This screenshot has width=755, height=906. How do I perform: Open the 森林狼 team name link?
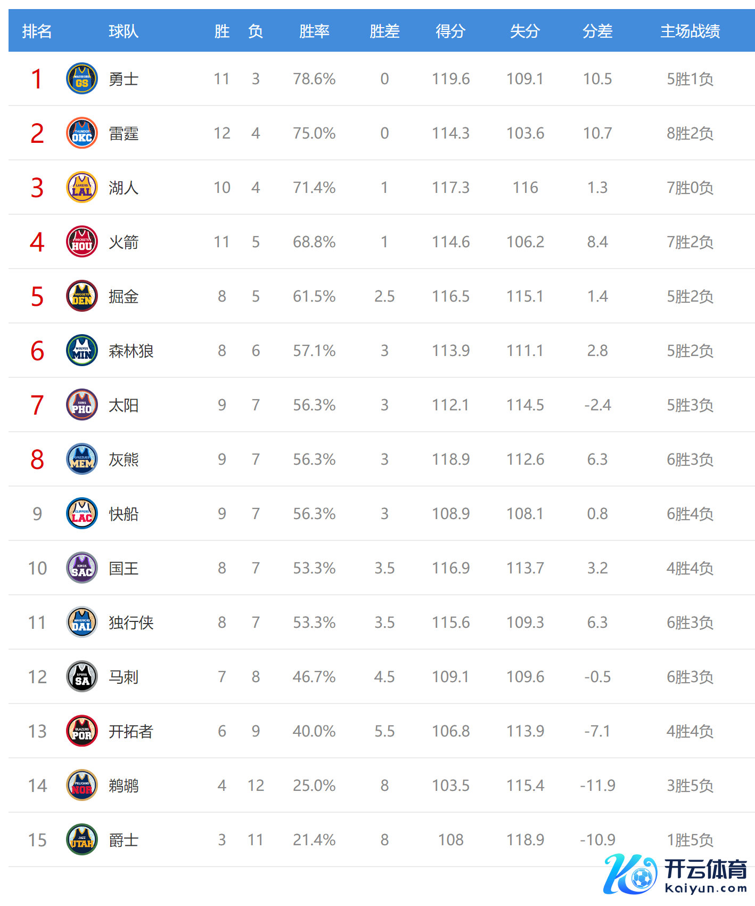(x=131, y=351)
